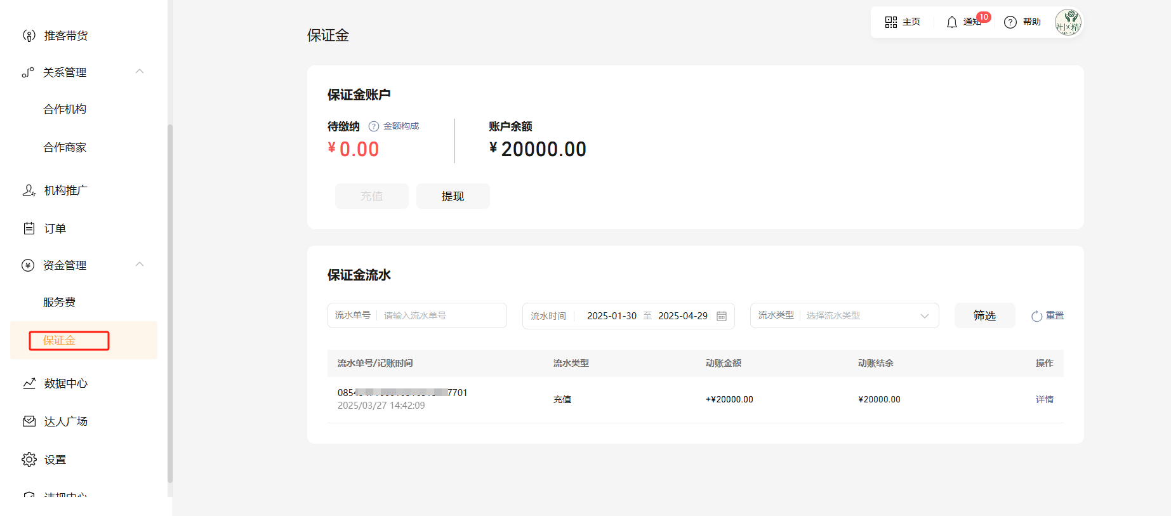The image size is (1171, 516).
Task: Click the 流水单号 input field
Action: [441, 315]
